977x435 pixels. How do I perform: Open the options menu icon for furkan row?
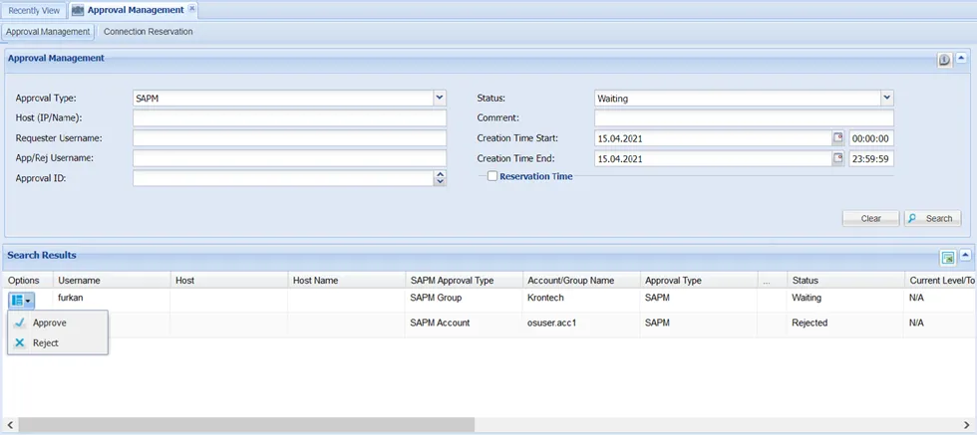pyautogui.click(x=22, y=301)
